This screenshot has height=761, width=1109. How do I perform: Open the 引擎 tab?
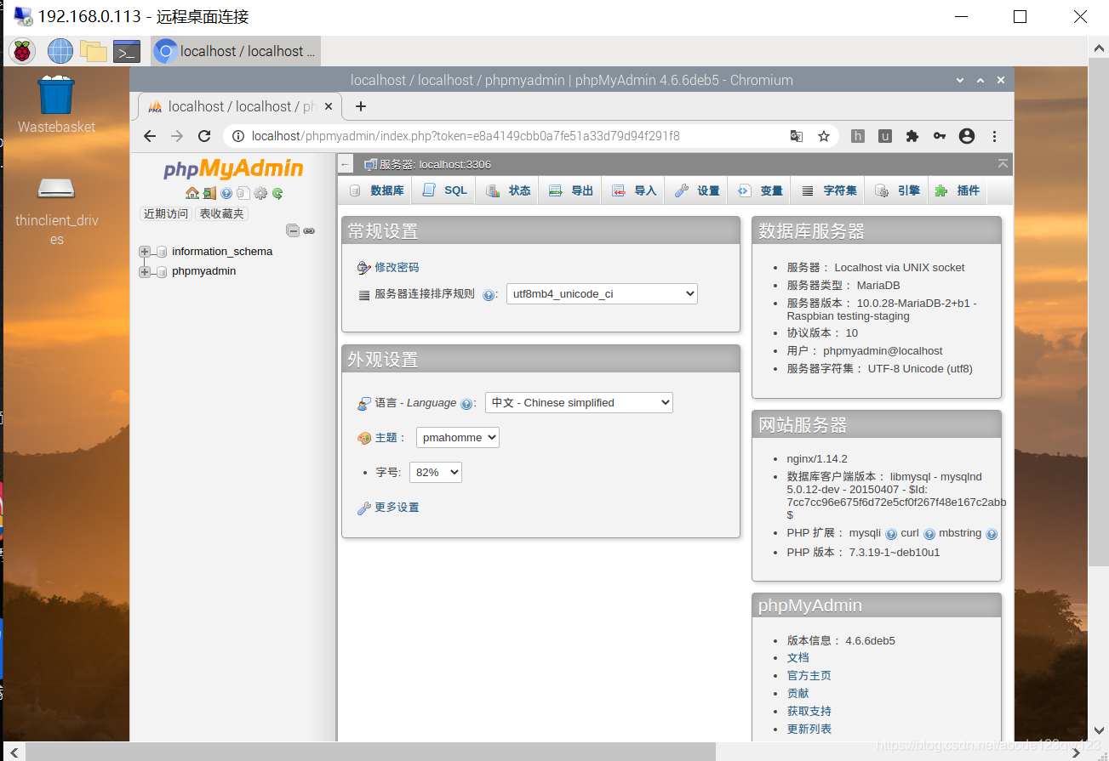(897, 191)
